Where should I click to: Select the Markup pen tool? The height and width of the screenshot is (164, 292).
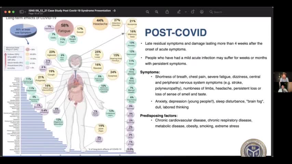click(x=179, y=12)
